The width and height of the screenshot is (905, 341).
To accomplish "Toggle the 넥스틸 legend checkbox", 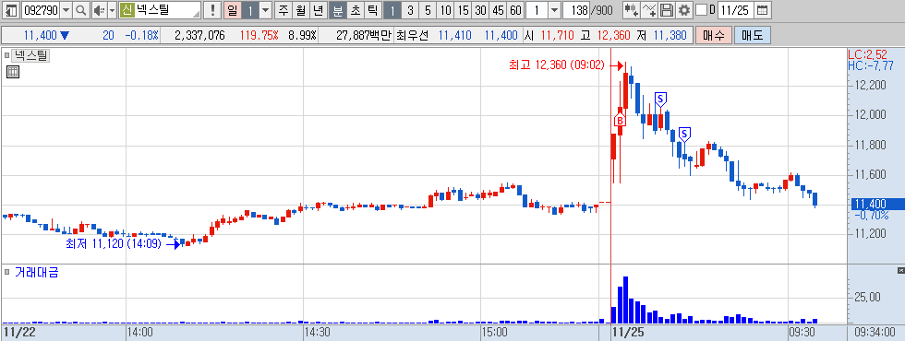I will point(7,56).
